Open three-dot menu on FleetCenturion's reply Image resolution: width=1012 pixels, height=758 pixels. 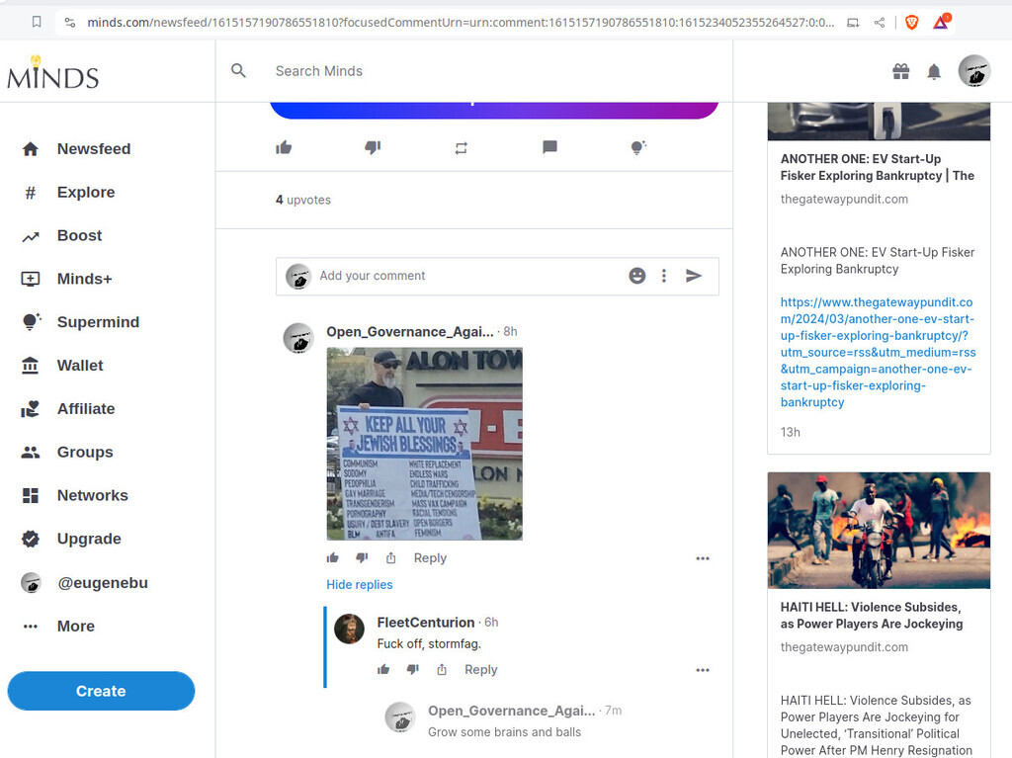(703, 670)
